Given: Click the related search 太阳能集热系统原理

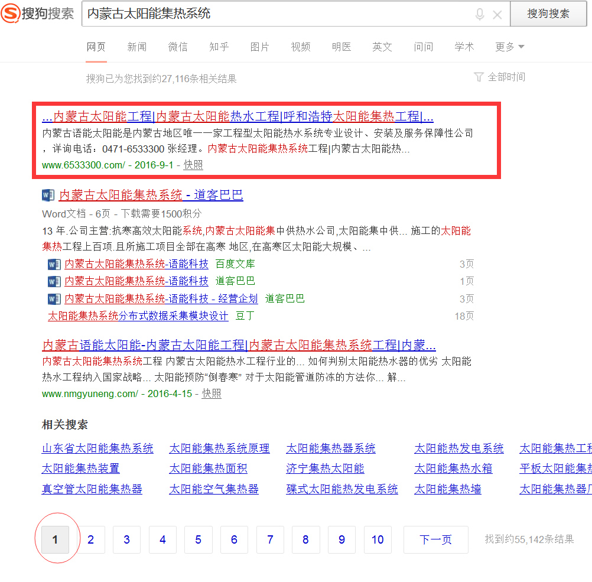Looking at the screenshot, I should point(219,448).
